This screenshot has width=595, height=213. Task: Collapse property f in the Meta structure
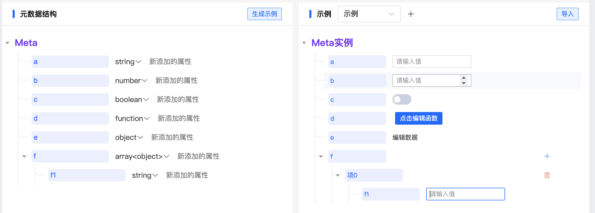click(24, 156)
